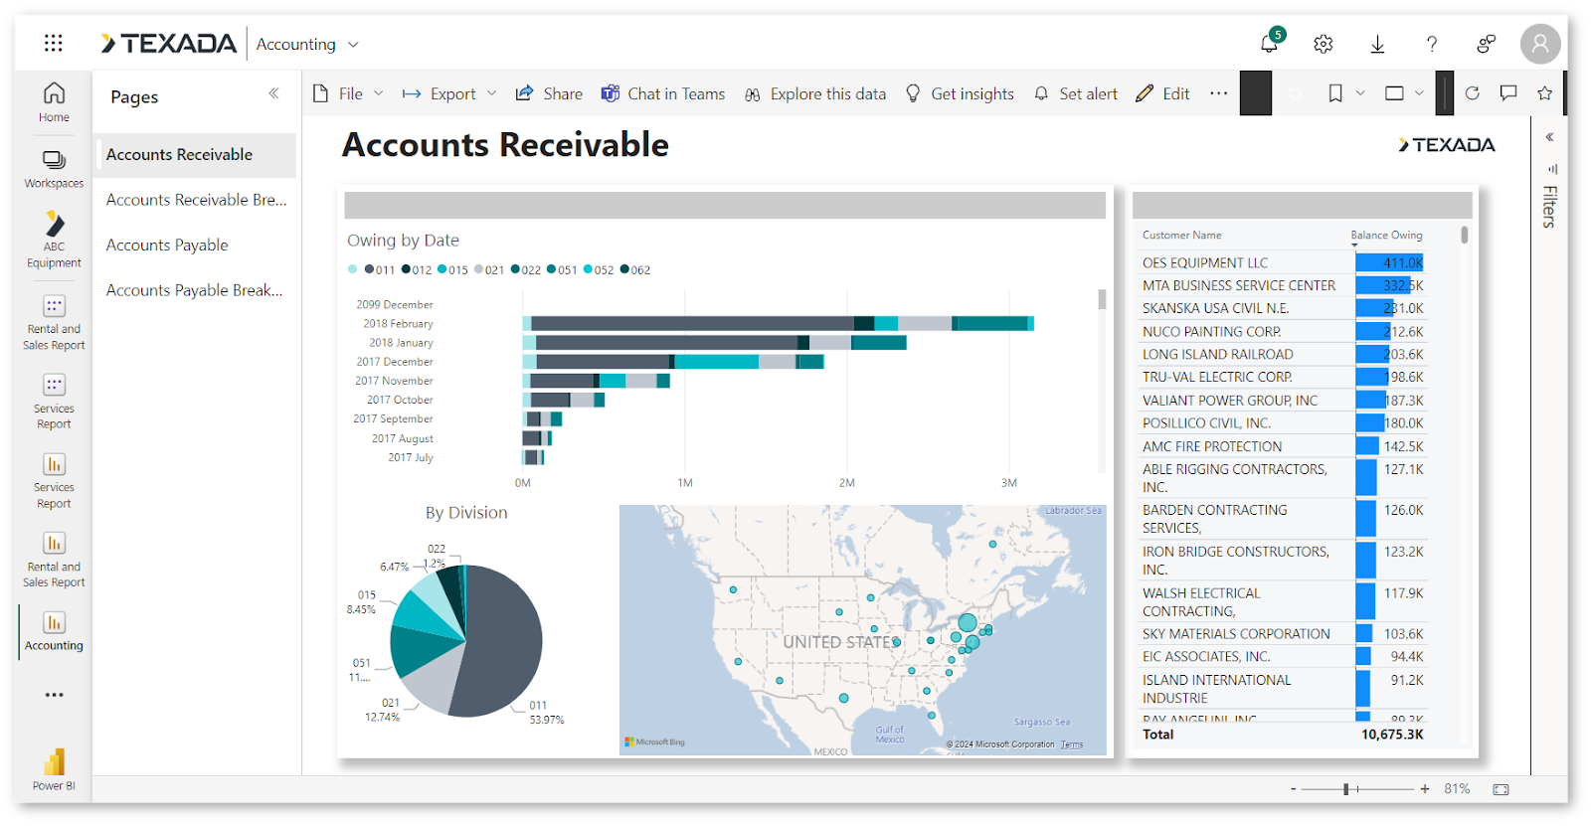Open the File menu dropdown
This screenshot has width=1591, height=826.
[x=348, y=93]
